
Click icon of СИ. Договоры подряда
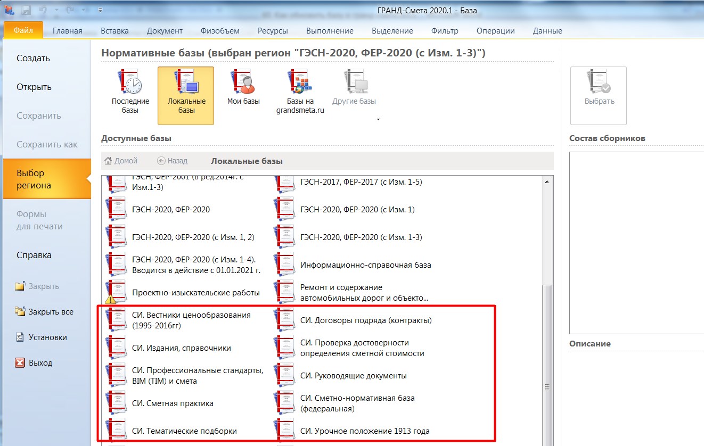coord(284,320)
